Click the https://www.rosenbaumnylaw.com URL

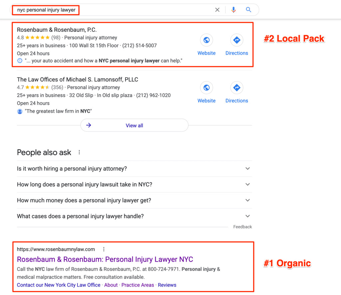[x=56, y=249]
